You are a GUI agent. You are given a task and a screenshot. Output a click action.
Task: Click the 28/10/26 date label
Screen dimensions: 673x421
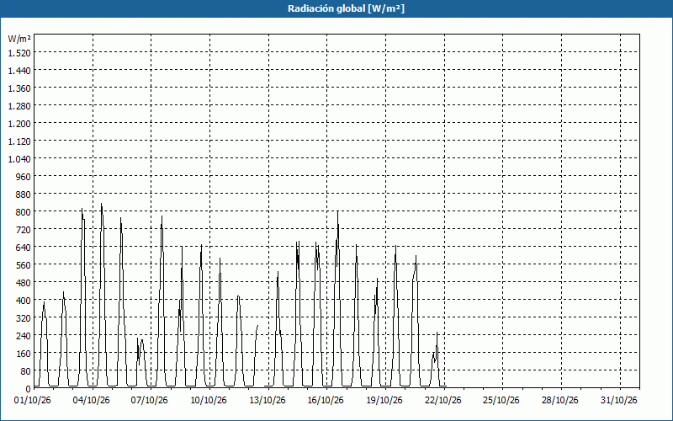pyautogui.click(x=560, y=401)
